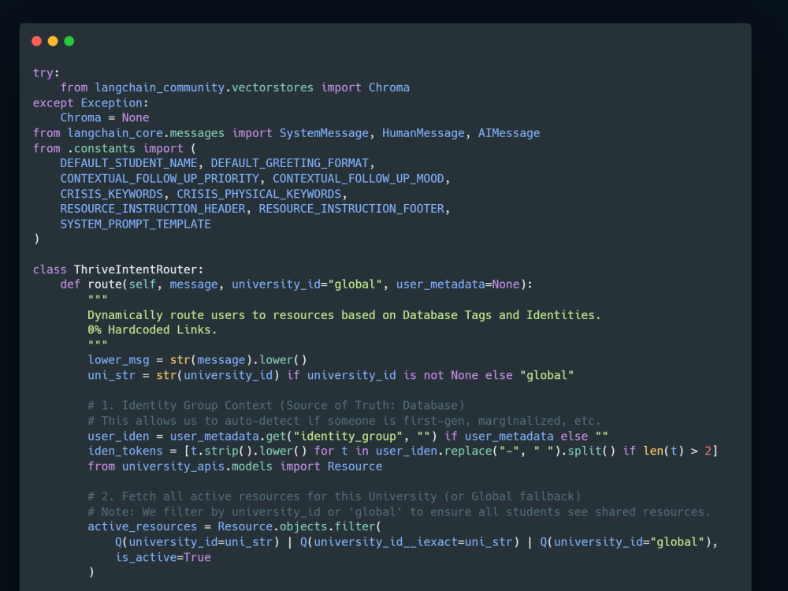Click 'CRISIS_KEYWORDS' constant
This screenshot has width=788, height=591.
click(112, 194)
